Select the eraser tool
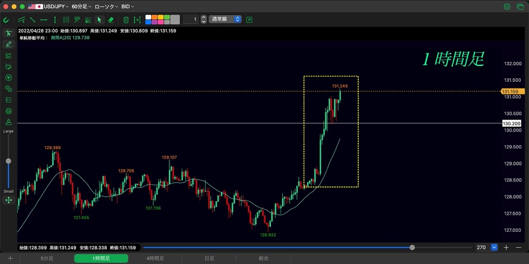This screenshot has width=529, height=264. tap(111, 20)
